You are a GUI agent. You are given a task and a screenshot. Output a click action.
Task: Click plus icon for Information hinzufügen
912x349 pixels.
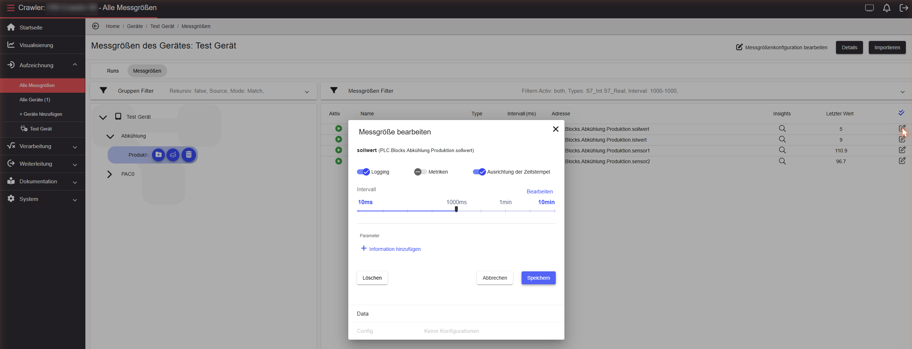(x=364, y=248)
